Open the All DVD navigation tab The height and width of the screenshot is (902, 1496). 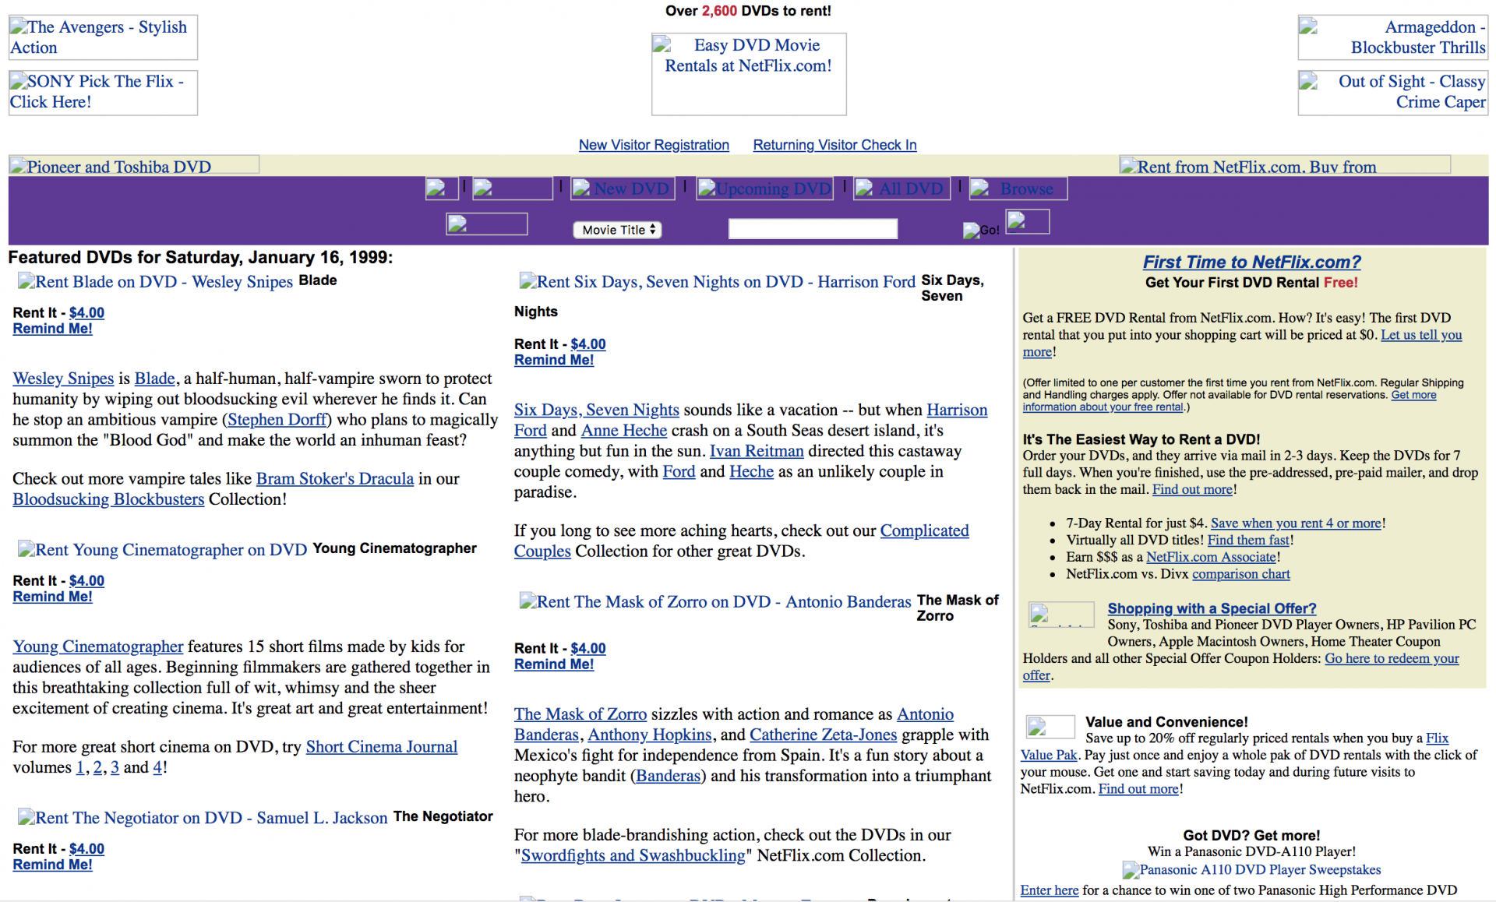[901, 189]
